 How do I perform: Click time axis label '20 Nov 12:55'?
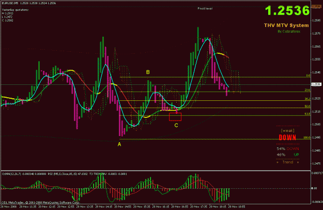[x=66, y=206]
